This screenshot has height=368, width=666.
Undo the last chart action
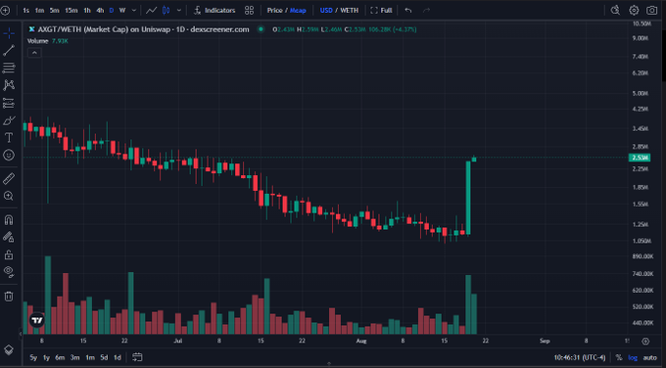click(x=408, y=10)
